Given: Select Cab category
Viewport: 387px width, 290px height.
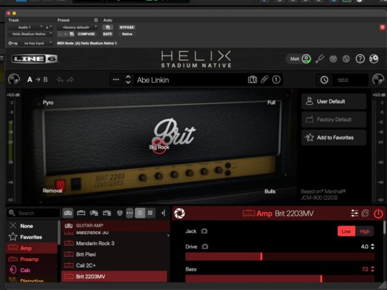Looking at the screenshot, I should point(32,270).
